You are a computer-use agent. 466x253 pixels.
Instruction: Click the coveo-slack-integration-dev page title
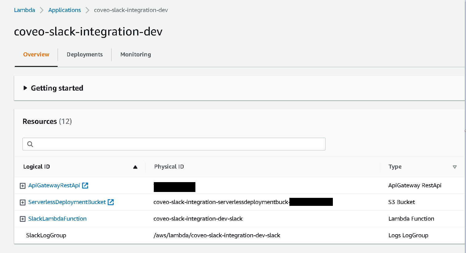(88, 32)
